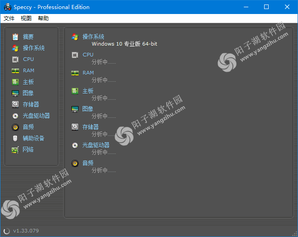The image size is (298, 237).
Task: Open the CPU heading in summary pane
Action: coord(88,55)
